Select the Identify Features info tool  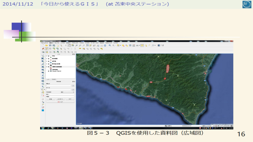(110, 45)
